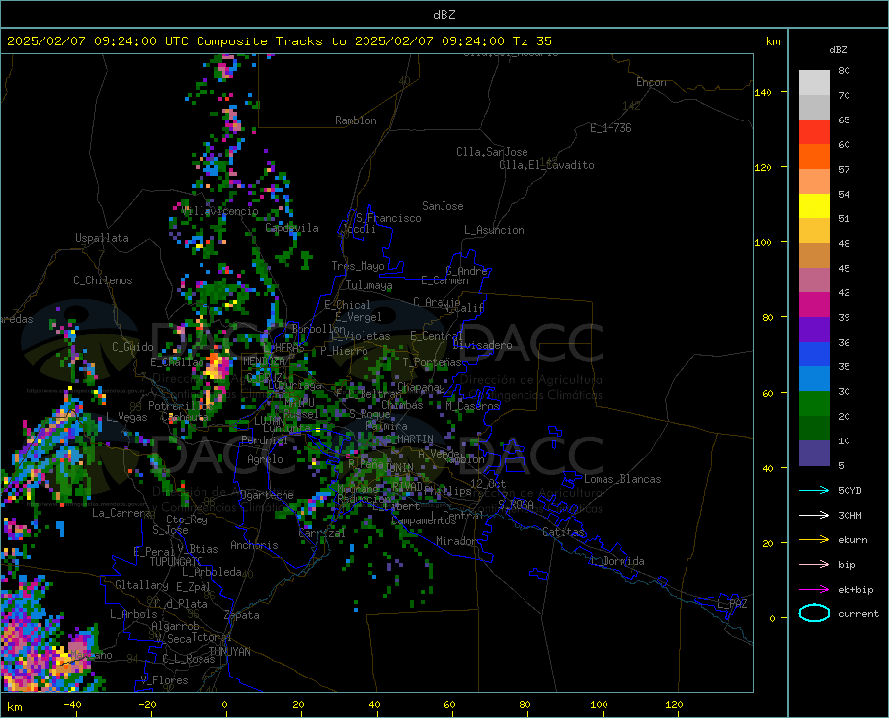This screenshot has height=718, width=889.
Task: Click the 'eburn' legend label
Action: click(x=852, y=540)
